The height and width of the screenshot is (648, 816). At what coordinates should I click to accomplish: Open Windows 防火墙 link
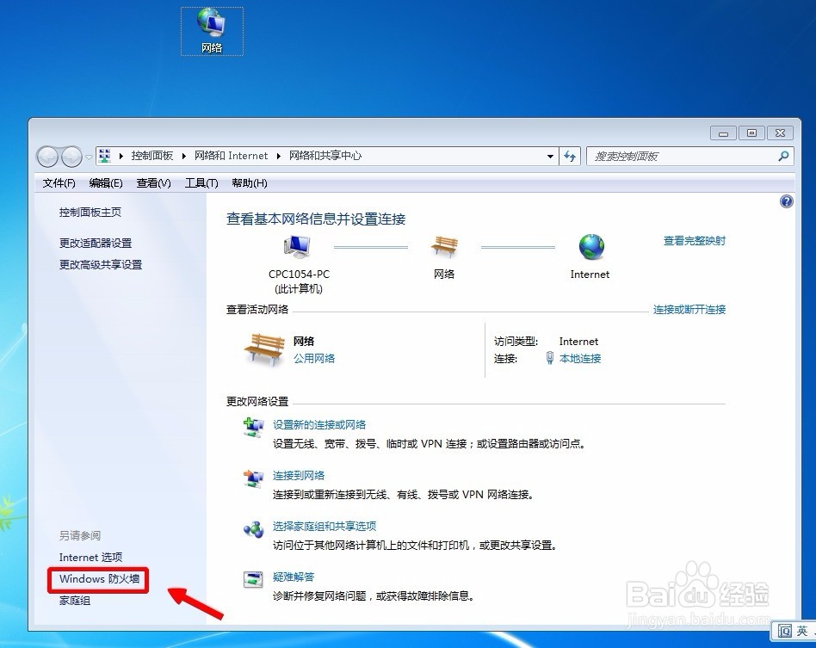tap(99, 579)
